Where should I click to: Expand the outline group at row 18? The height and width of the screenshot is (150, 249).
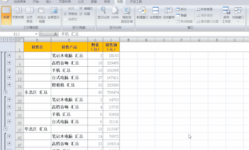[9, 78]
